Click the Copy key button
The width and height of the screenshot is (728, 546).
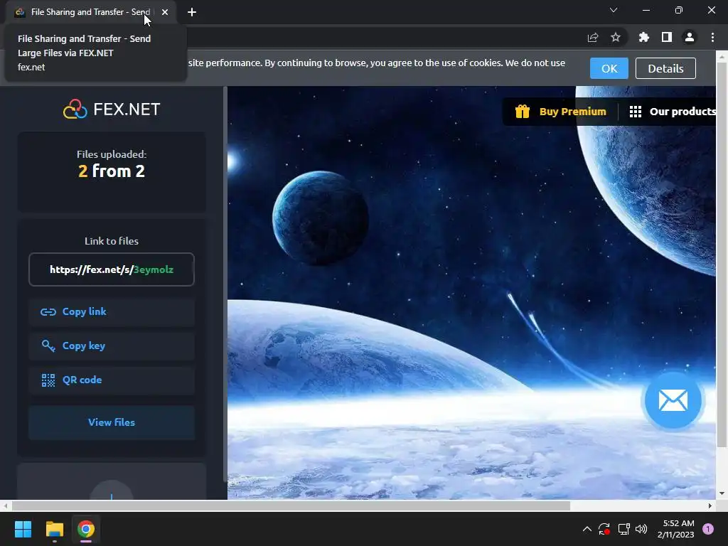point(112,346)
